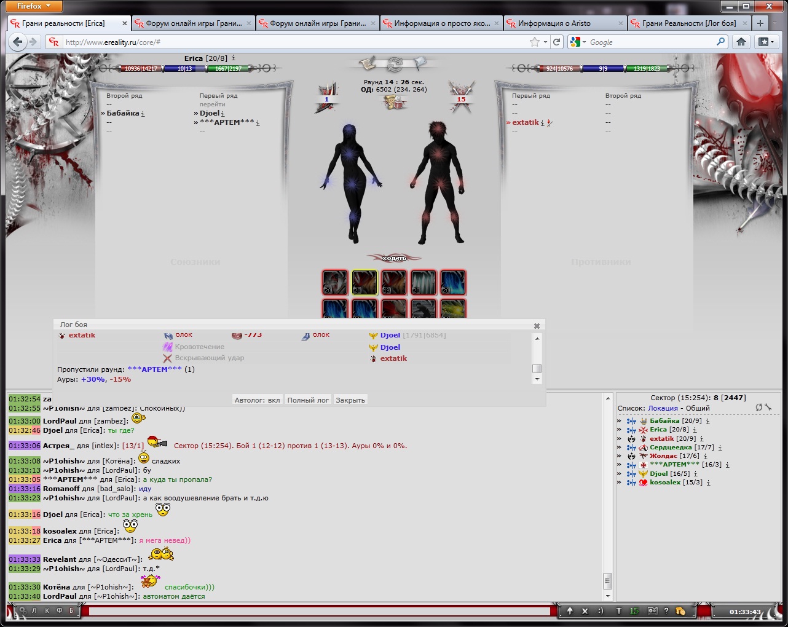The image size is (788, 627).
Task: Open player list settings wrench icon
Action: [768, 408]
